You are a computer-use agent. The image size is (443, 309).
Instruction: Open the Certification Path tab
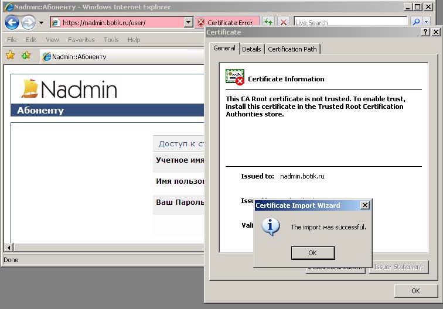(292, 49)
